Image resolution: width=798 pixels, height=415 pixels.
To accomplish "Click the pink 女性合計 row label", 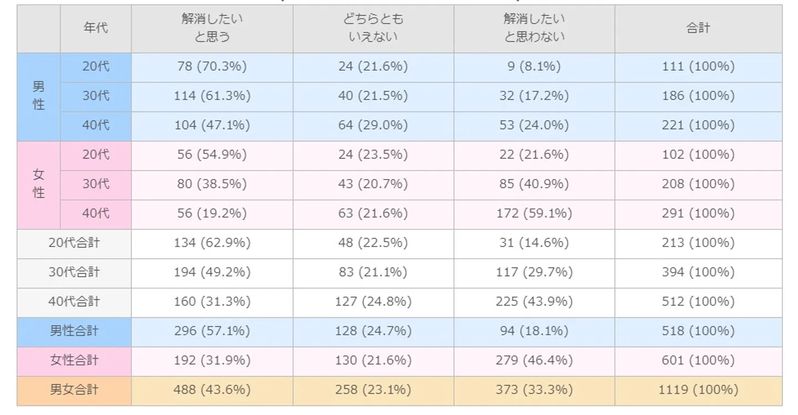I will 74,361.
